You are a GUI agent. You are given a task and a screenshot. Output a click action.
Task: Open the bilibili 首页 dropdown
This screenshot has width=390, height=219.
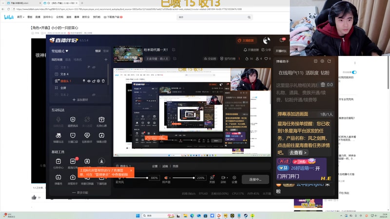(x=20, y=17)
